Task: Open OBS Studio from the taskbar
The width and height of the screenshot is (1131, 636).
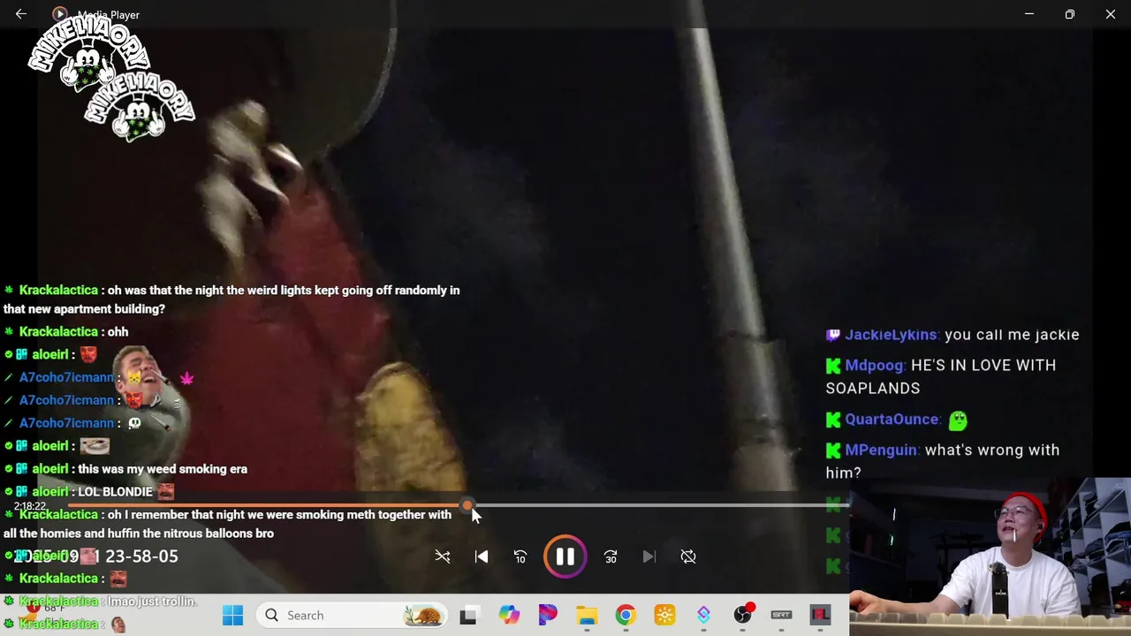Action: click(742, 615)
